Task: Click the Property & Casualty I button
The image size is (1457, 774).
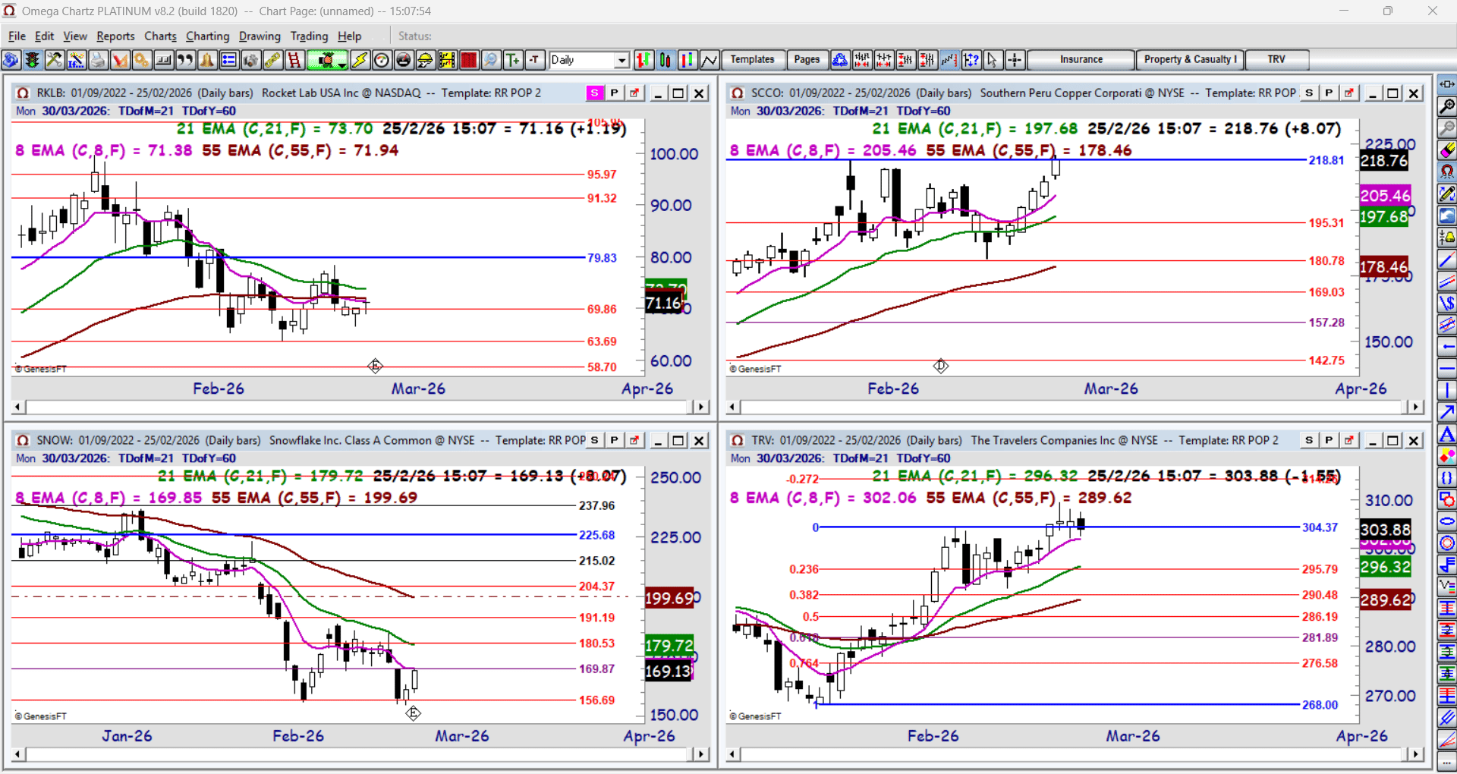Action: tap(1190, 60)
